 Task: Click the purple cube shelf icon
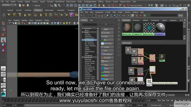[x=72, y=14]
